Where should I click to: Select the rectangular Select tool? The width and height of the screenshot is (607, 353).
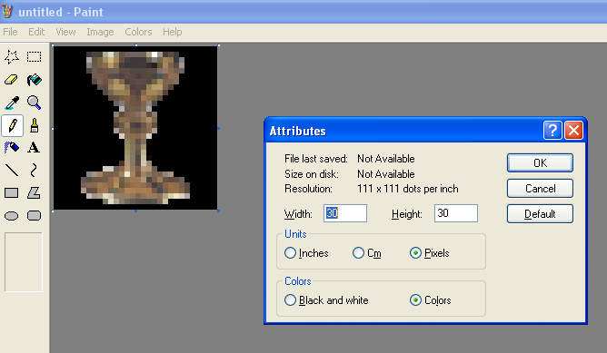tap(34, 57)
